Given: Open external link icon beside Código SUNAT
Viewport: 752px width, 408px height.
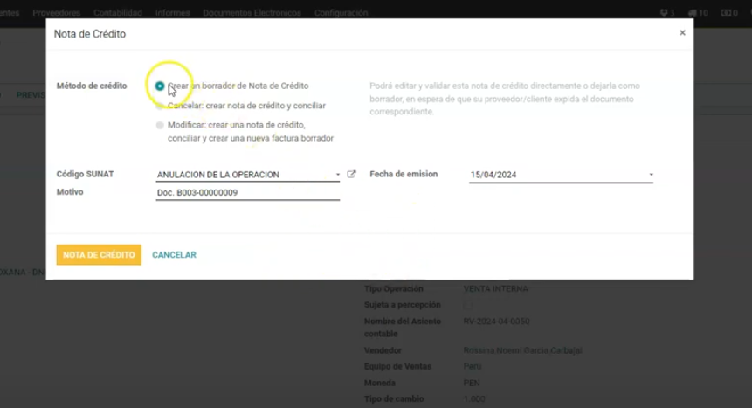Looking at the screenshot, I should [352, 174].
